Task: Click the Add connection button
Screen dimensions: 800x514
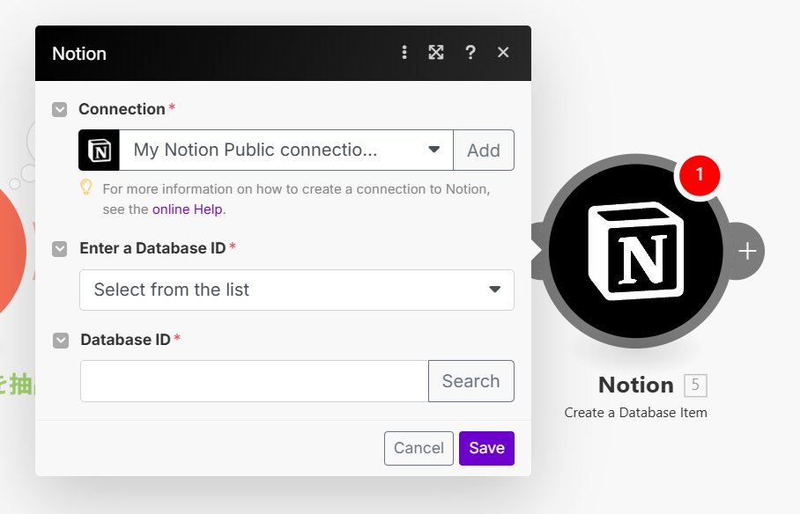Action: coord(484,151)
